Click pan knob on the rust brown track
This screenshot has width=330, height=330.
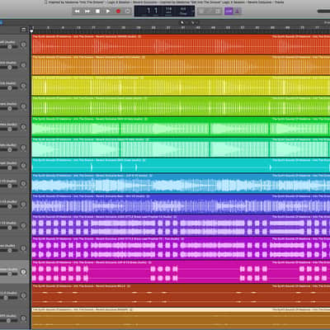point(23,295)
